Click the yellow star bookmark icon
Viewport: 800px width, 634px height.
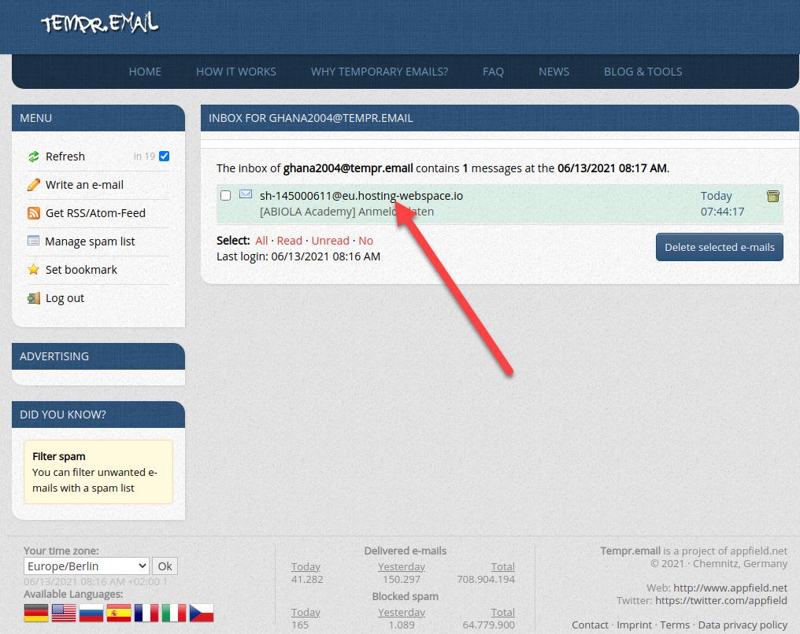click(x=34, y=270)
